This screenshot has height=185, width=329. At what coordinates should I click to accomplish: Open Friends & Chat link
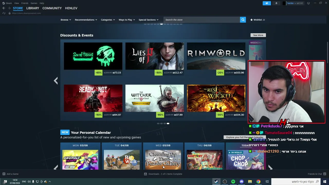[315, 174]
